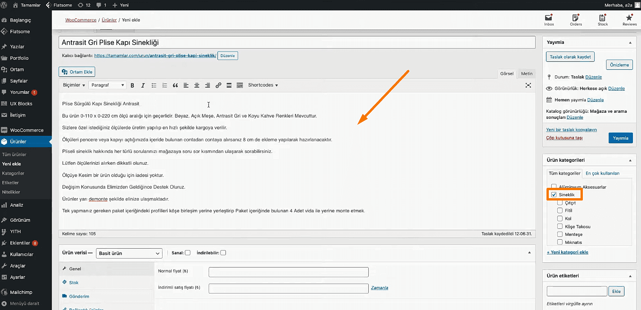Screen dimensions: 641x310
Task: Insert a numbered list
Action: pos(165,85)
